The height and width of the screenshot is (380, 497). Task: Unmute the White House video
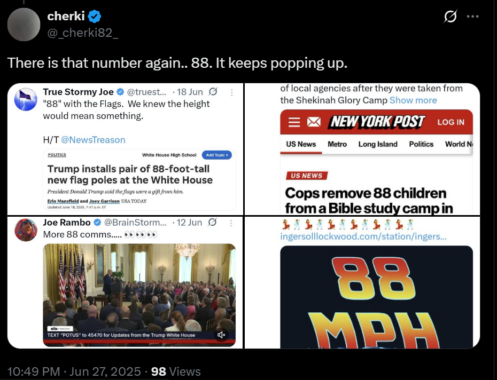pyautogui.click(x=221, y=335)
